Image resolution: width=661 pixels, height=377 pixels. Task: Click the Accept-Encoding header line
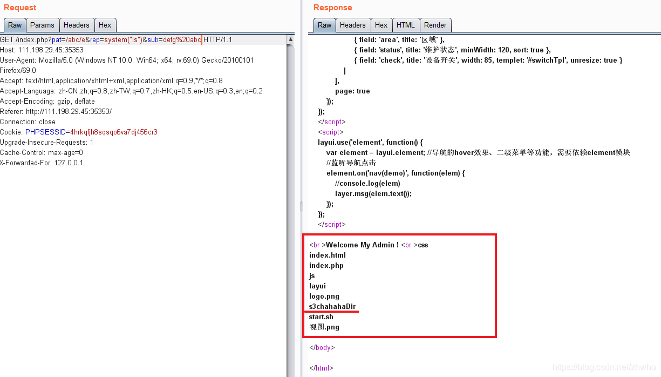click(x=47, y=101)
